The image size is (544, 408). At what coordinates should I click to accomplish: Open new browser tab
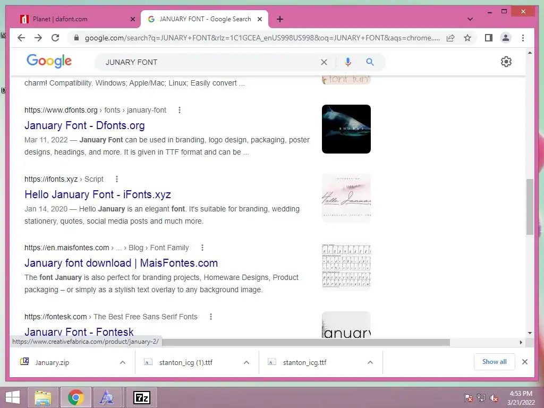[280, 19]
